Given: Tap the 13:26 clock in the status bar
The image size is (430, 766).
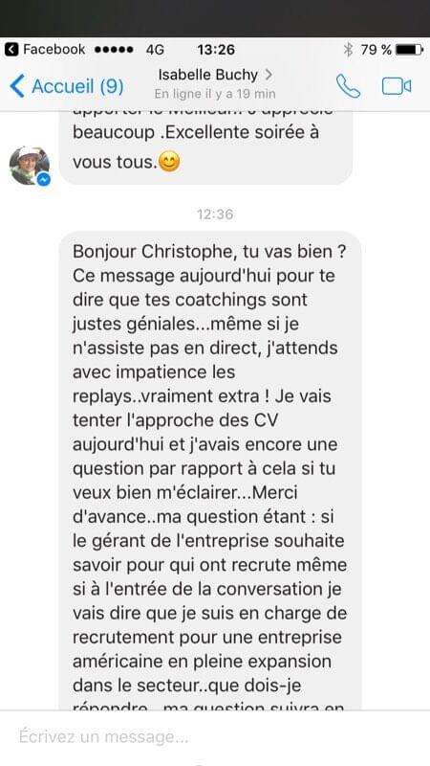Looking at the screenshot, I should (x=216, y=50).
